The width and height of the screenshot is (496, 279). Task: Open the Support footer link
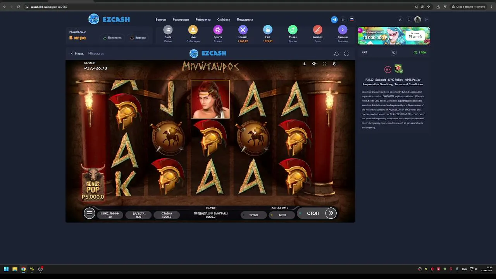point(381,80)
